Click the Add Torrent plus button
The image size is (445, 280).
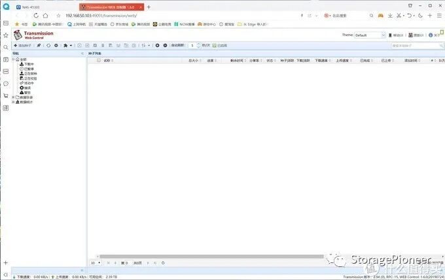(22, 45)
